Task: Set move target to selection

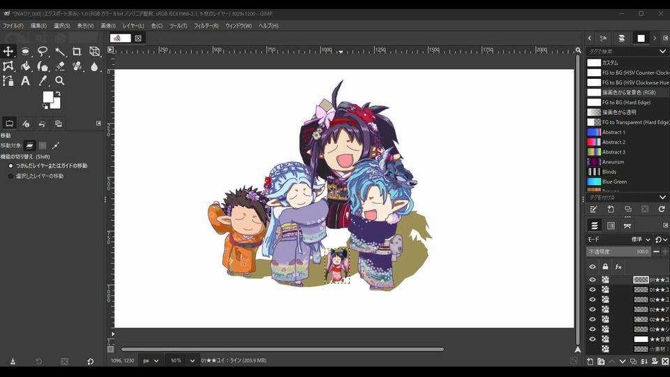Action: click(x=43, y=146)
